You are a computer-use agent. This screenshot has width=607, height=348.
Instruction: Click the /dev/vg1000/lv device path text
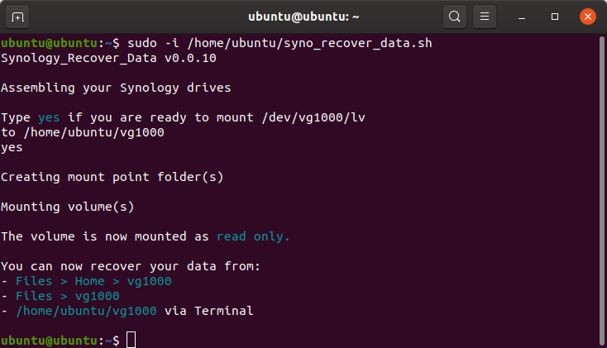pyautogui.click(x=313, y=117)
